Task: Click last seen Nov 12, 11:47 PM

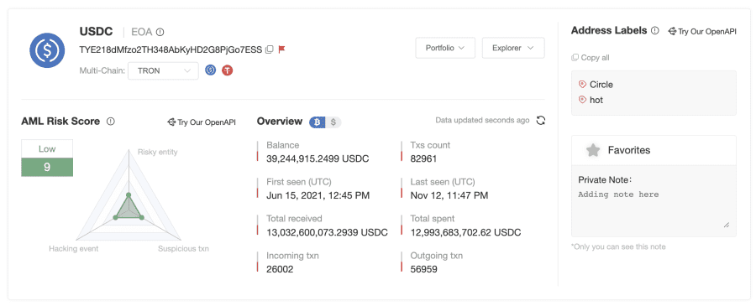Action: point(449,195)
